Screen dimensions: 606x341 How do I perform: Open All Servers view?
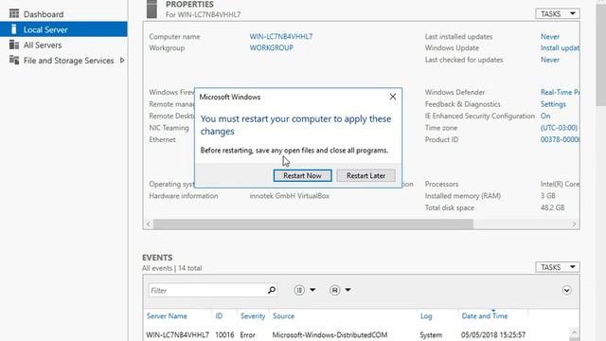(43, 45)
